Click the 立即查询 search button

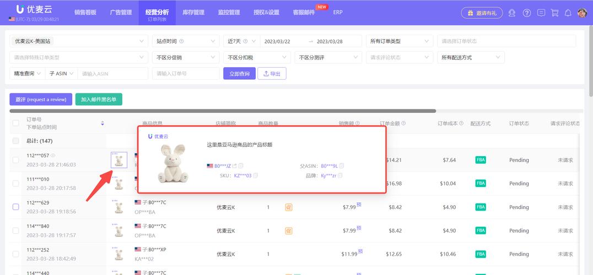pos(239,74)
